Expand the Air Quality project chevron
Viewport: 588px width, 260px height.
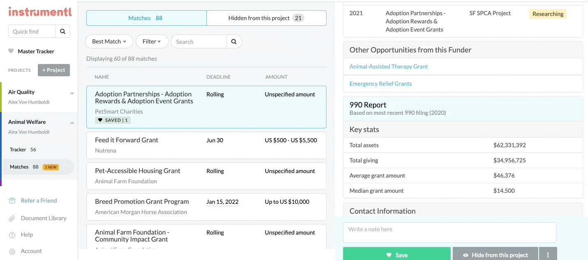pos(72,93)
